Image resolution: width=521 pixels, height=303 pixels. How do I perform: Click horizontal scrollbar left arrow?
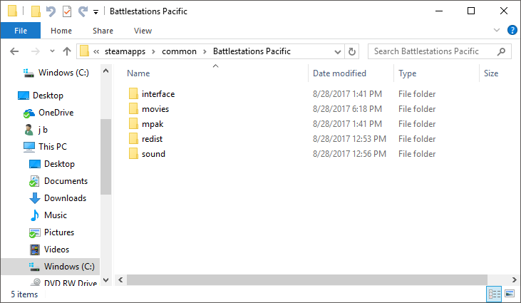[x=120, y=280]
